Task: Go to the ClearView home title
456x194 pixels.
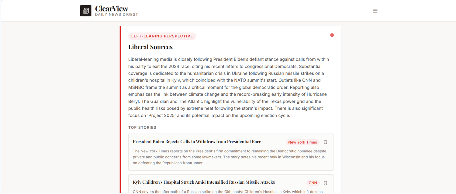Action: click(x=112, y=9)
